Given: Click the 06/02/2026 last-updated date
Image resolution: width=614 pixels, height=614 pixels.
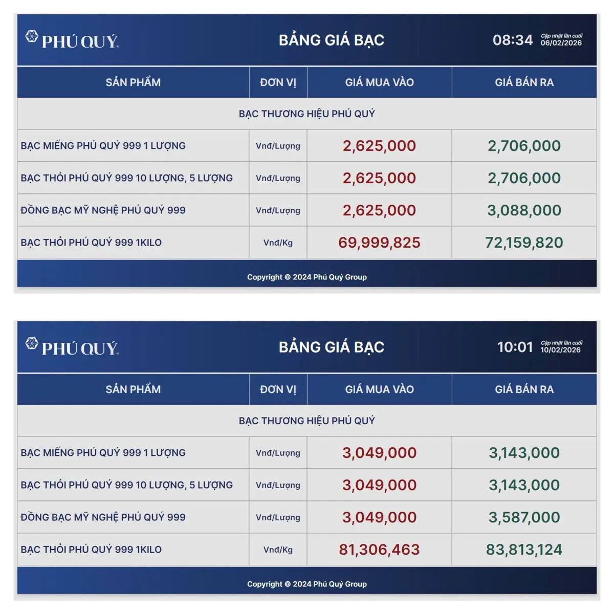Looking at the screenshot, I should [561, 43].
